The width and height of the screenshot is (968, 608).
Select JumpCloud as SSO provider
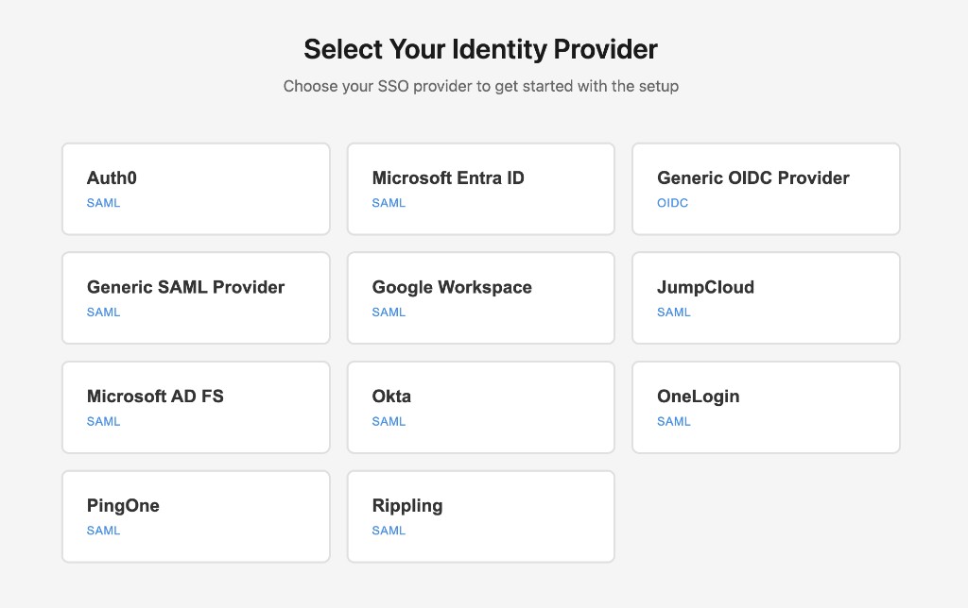(766, 297)
